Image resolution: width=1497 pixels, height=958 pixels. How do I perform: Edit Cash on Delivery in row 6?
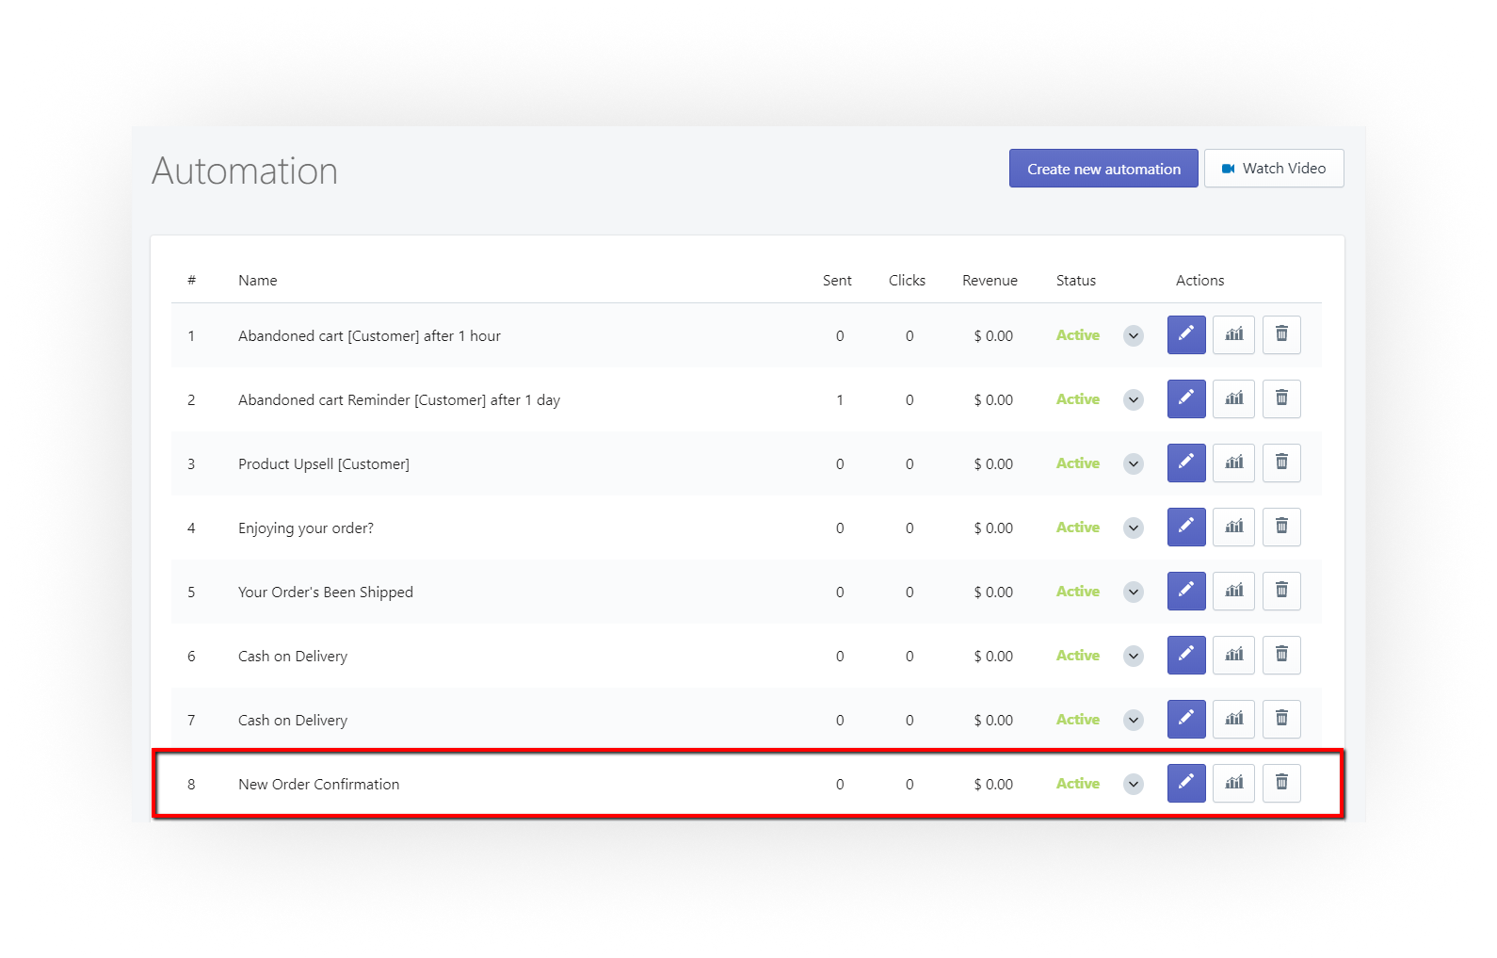1186,655
